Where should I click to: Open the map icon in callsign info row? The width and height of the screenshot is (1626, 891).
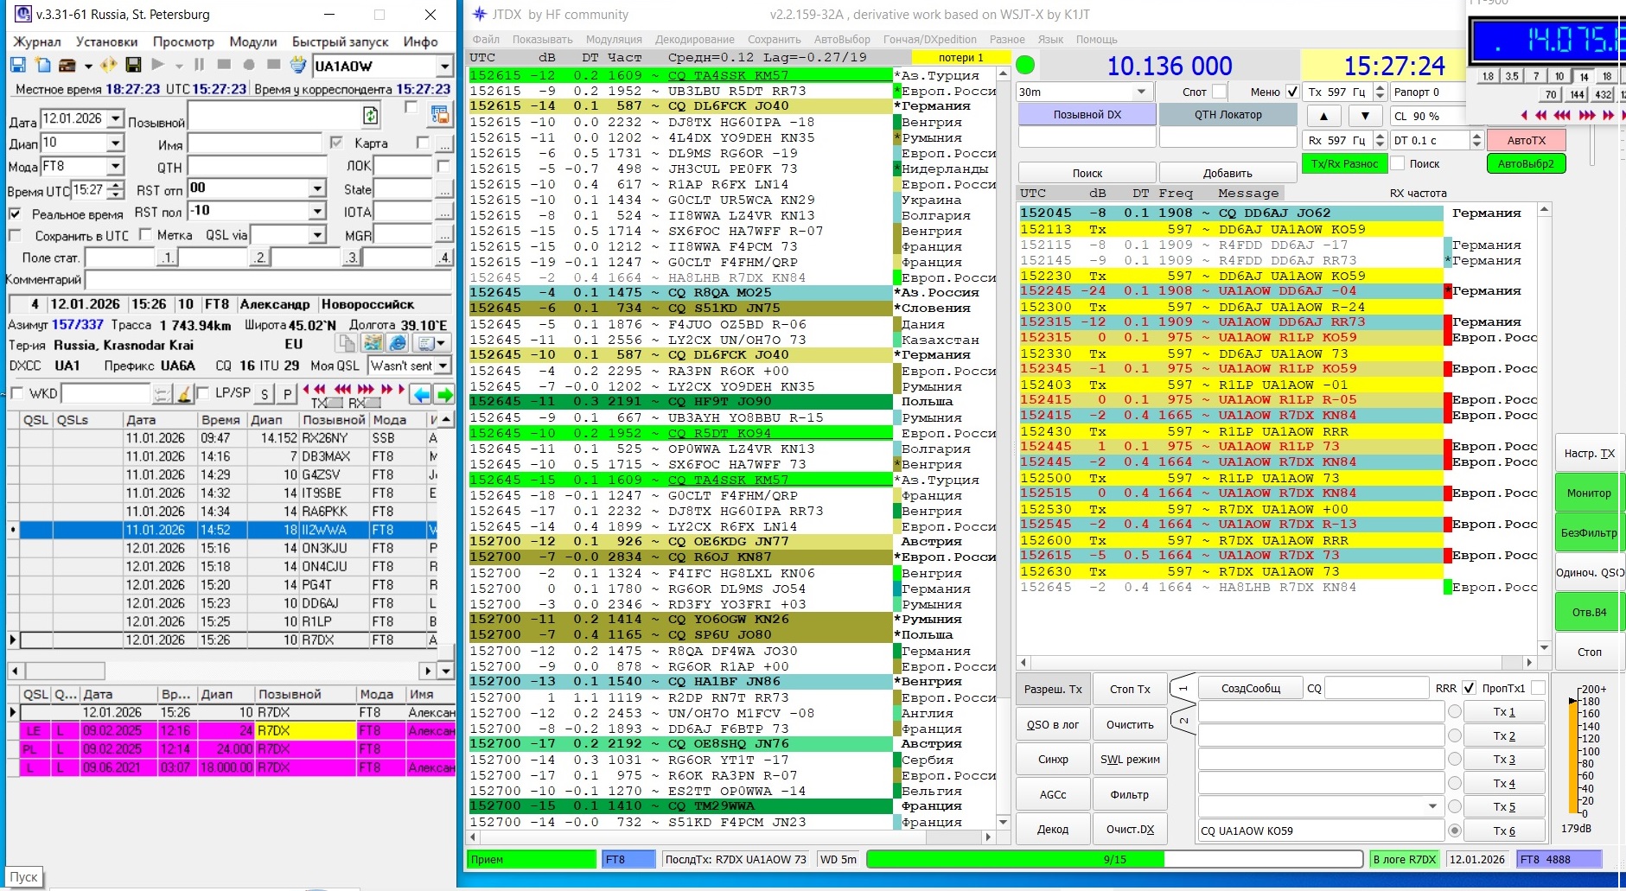pyautogui.click(x=373, y=343)
